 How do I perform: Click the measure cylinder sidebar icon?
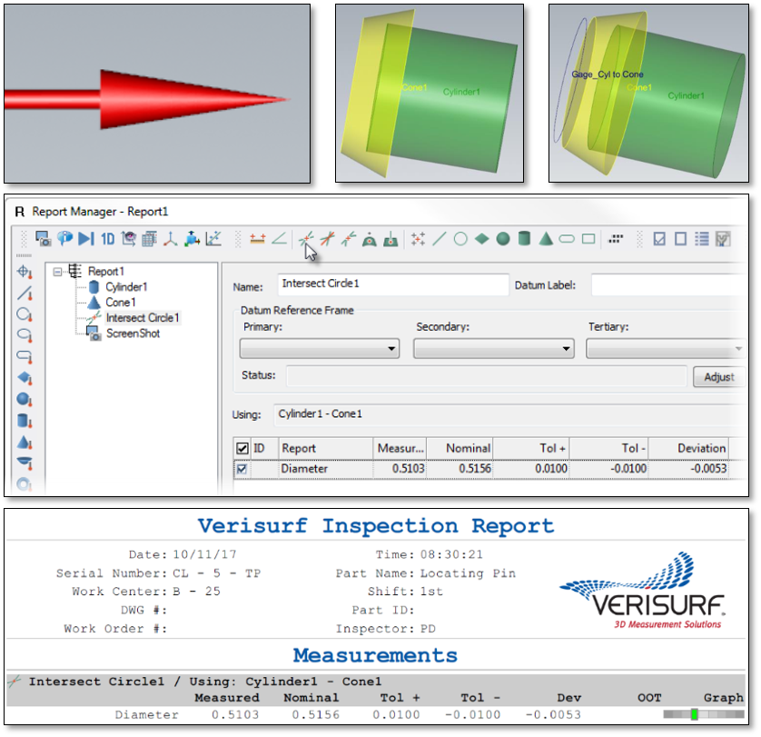coord(25,420)
